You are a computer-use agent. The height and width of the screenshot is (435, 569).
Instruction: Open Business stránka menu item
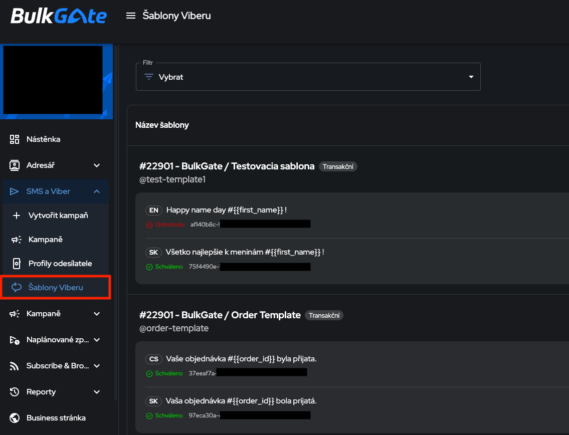(56, 418)
